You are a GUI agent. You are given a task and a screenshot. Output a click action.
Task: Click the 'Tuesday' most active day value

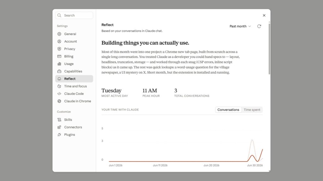tap(111, 90)
